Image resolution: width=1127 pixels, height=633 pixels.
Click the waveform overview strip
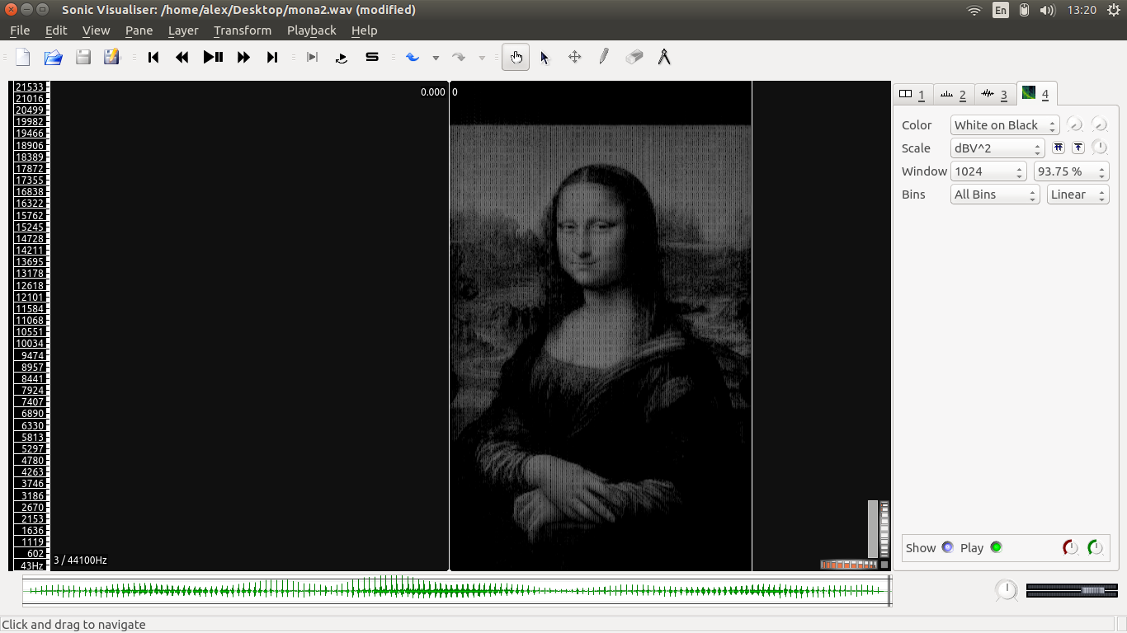point(454,590)
